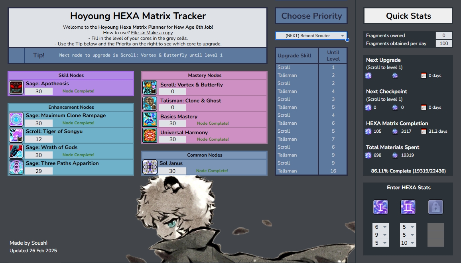461x263 pixels.
Task: Click the locked third HEXA Stat icon
Action: tap(435, 207)
